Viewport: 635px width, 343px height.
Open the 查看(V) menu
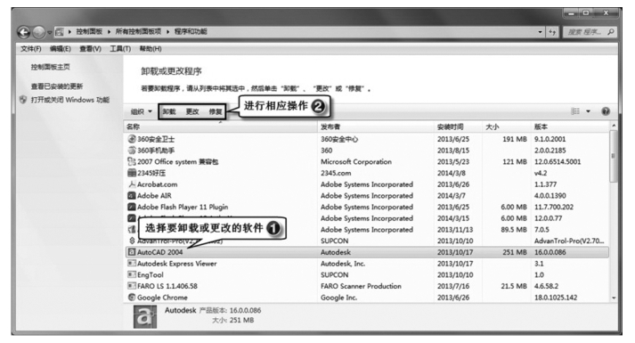coord(90,49)
